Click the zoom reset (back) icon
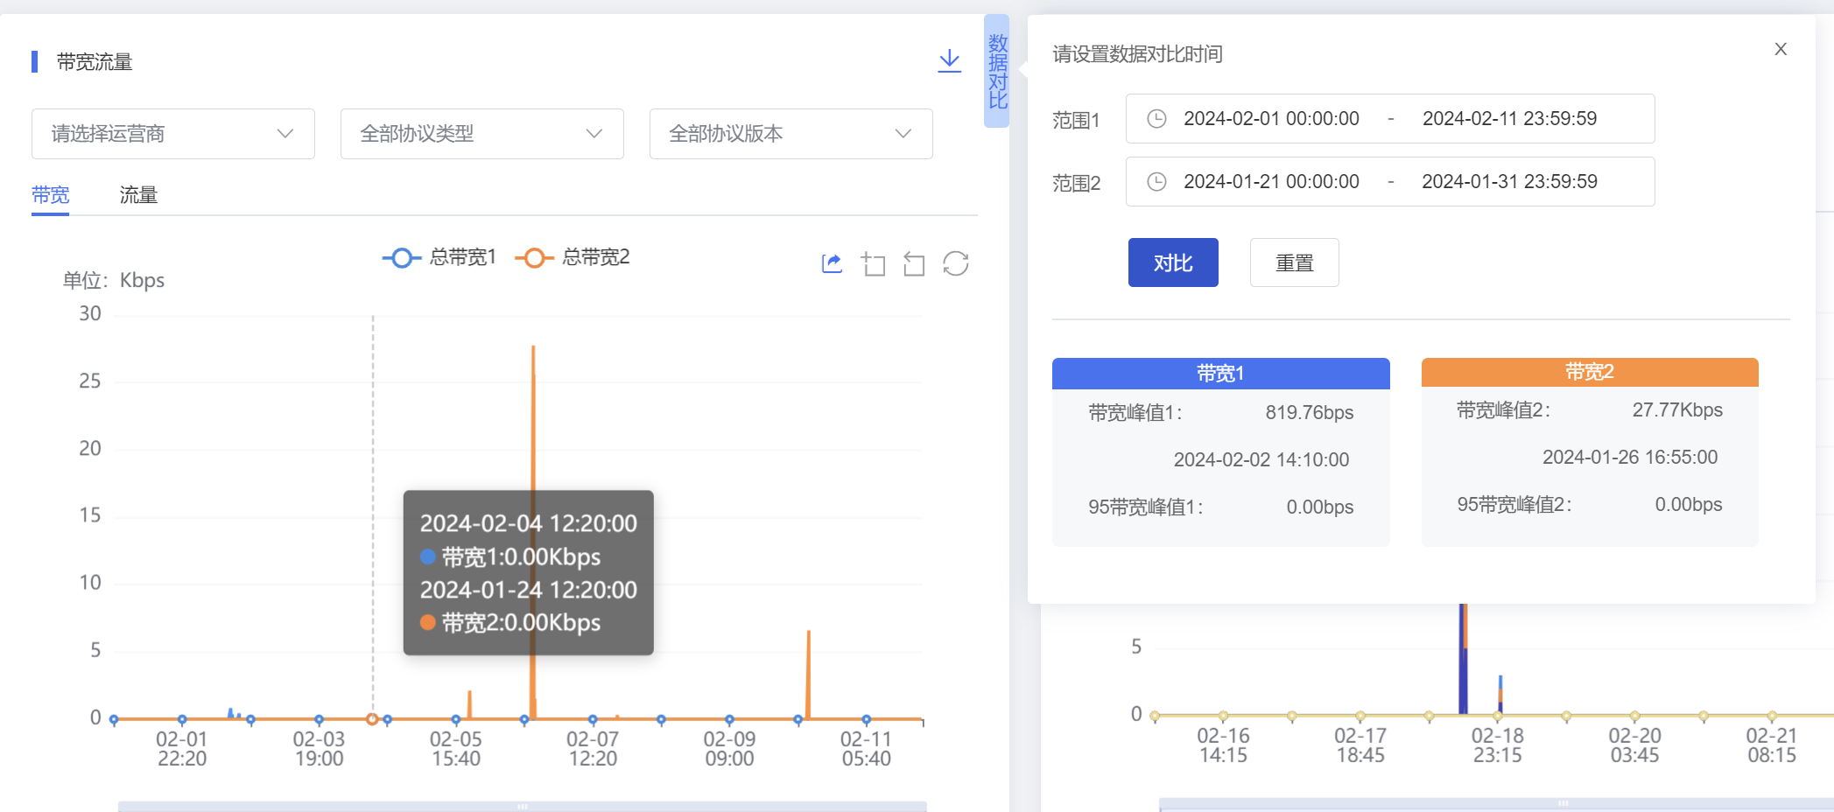 point(914,263)
